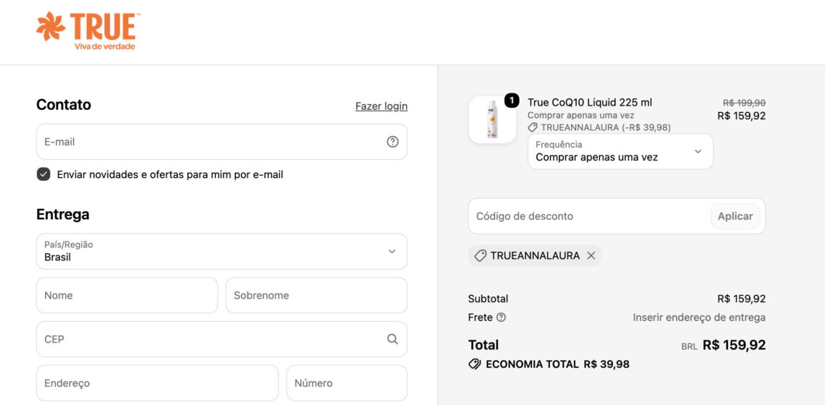Click the 'Enviar novidades e ofertas' label text

tap(170, 174)
